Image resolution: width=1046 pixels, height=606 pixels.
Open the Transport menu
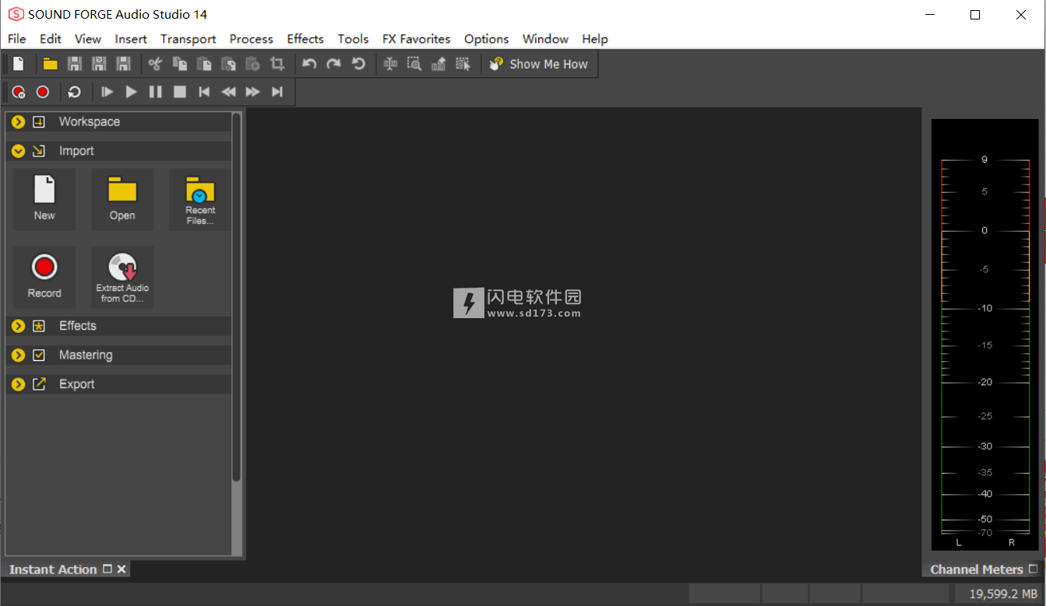pos(188,39)
